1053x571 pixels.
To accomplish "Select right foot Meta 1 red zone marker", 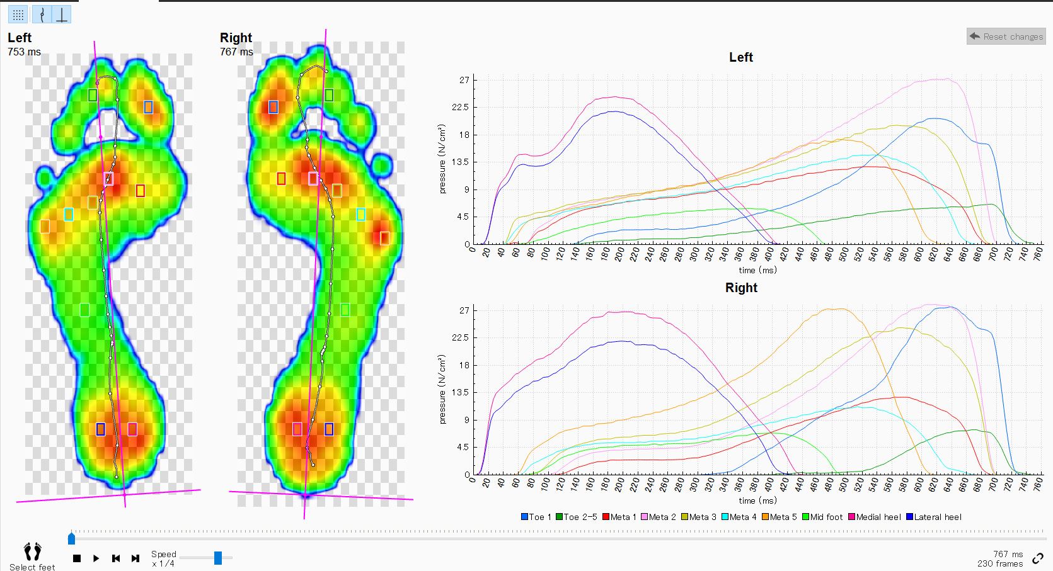I will [x=281, y=179].
